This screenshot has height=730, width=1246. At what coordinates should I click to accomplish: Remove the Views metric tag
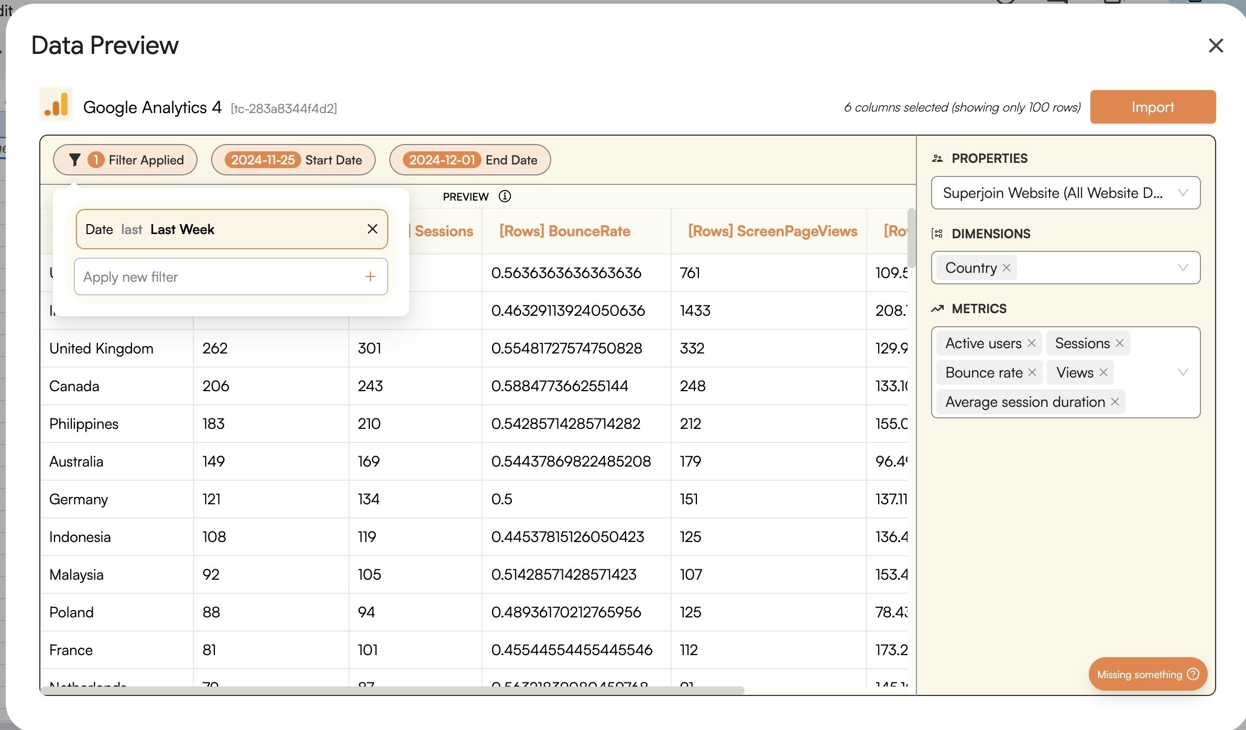pos(1103,372)
